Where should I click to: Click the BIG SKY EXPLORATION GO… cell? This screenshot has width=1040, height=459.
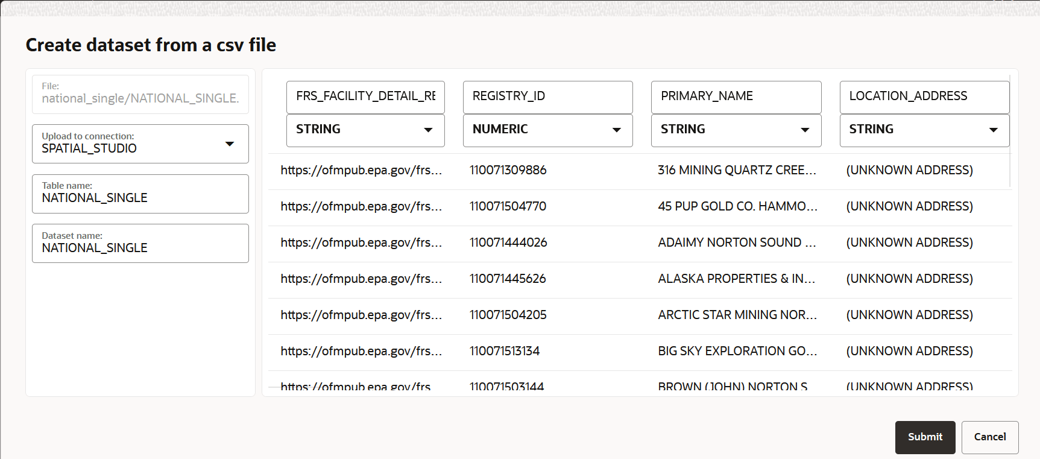(x=737, y=351)
